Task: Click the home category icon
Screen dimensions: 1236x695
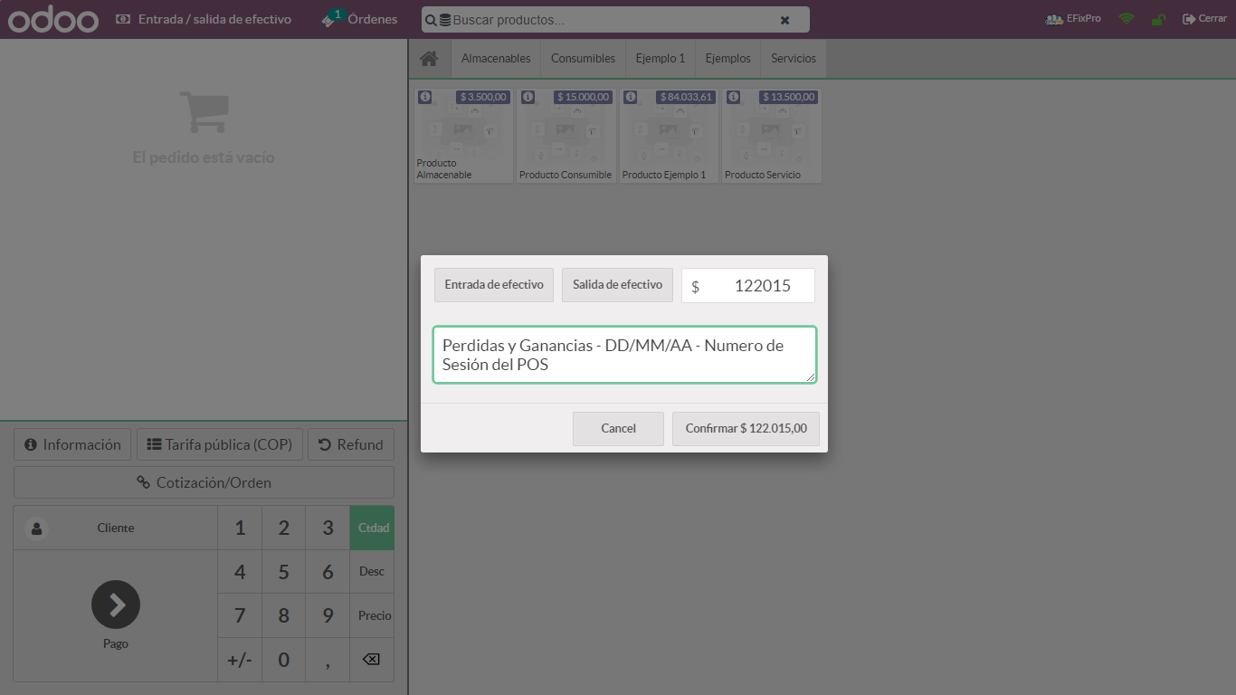Action: click(x=429, y=59)
